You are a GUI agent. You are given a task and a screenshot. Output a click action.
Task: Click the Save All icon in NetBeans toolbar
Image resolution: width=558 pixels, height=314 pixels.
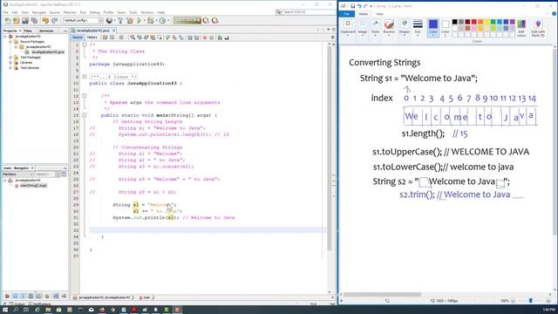tap(34, 21)
